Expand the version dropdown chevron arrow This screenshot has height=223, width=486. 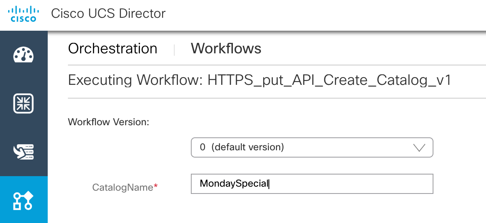(419, 148)
